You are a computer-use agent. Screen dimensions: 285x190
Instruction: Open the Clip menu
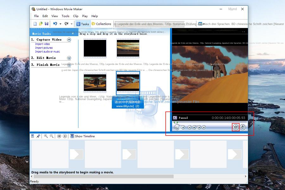[x=76, y=16]
